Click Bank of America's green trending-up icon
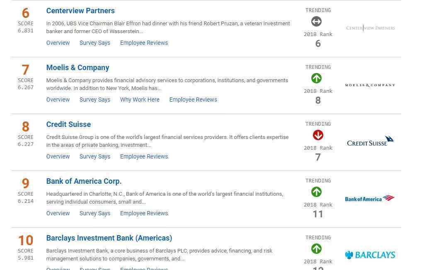 point(316,192)
